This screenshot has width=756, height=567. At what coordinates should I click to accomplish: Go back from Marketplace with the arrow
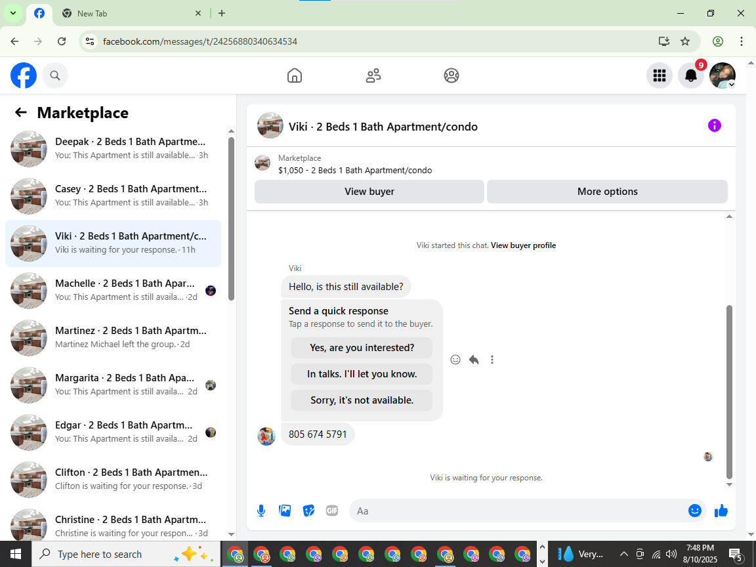[x=21, y=112]
